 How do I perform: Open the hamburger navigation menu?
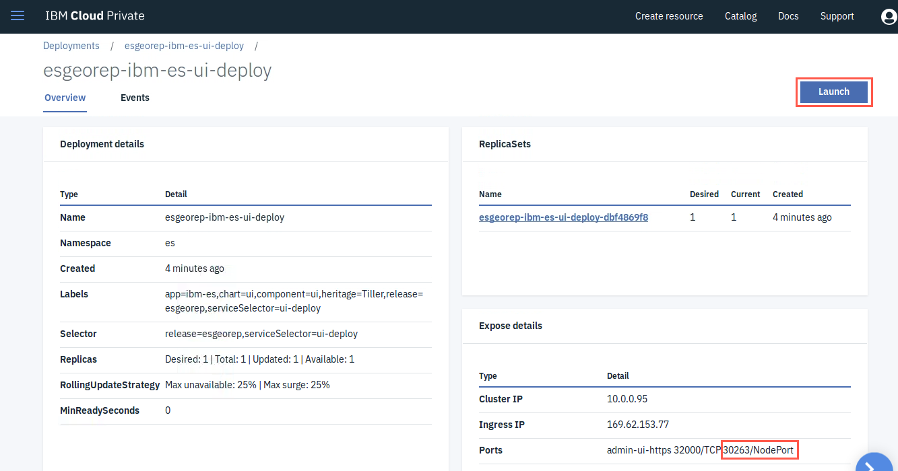18,15
